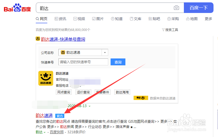Click the 网点查询 button
This screenshot has width=218, height=137.
pos(64,92)
